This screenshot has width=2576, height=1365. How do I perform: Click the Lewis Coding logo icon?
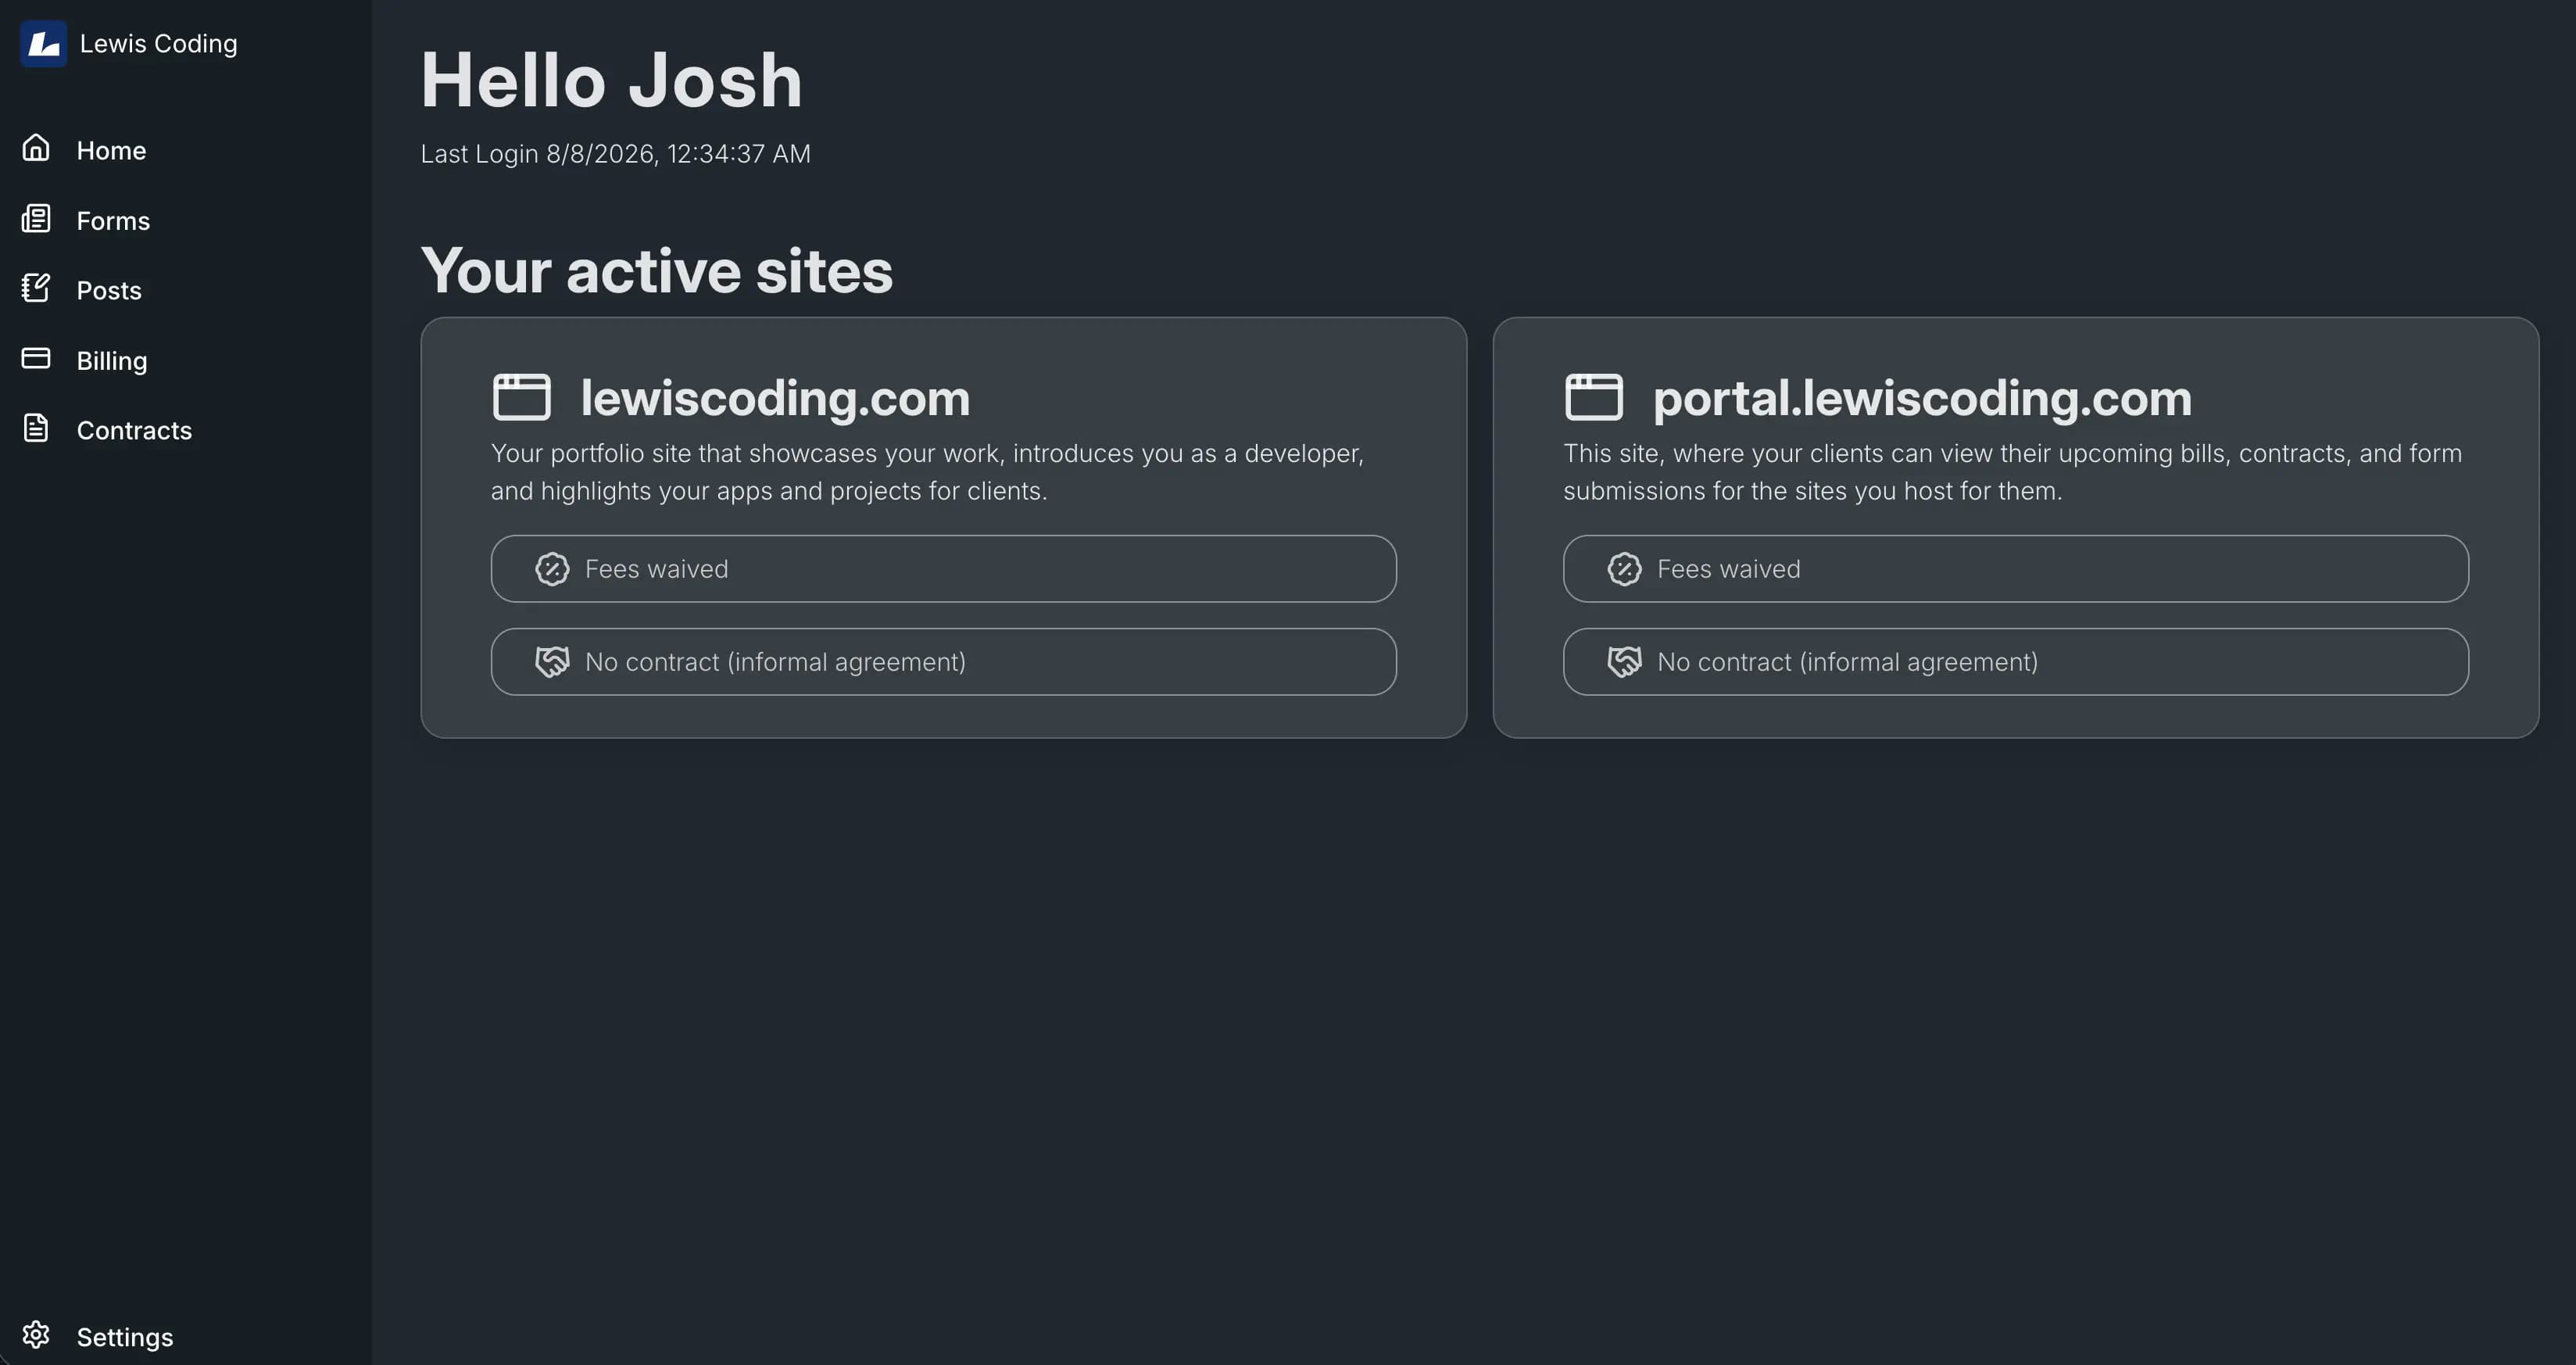pyautogui.click(x=43, y=44)
